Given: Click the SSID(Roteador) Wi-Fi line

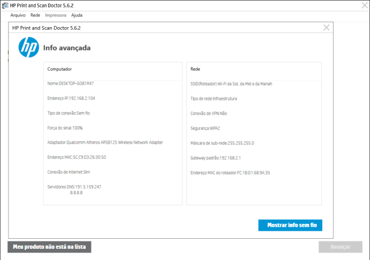Looking at the screenshot, I should tap(231, 84).
